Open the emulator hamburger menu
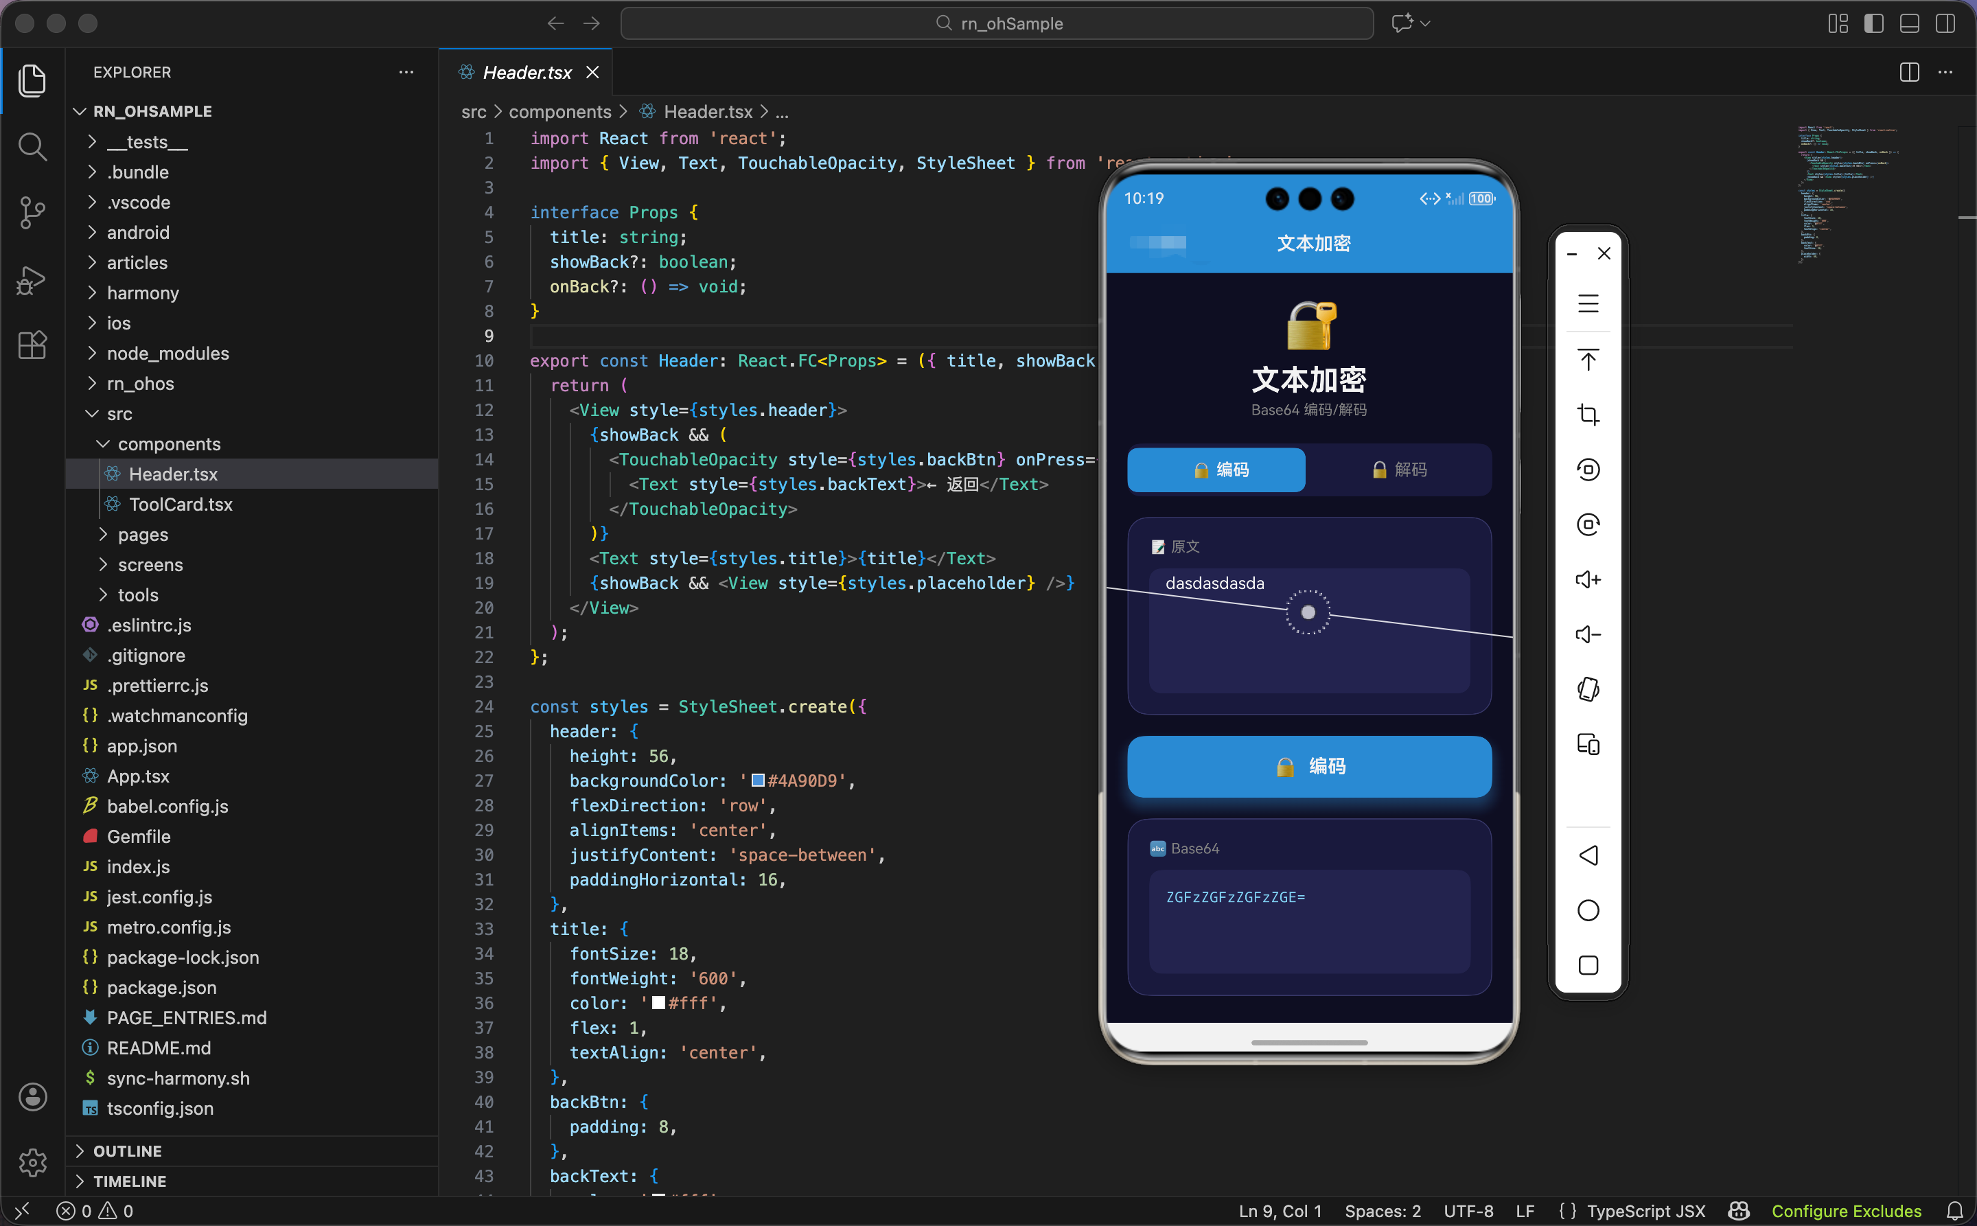 tap(1588, 304)
